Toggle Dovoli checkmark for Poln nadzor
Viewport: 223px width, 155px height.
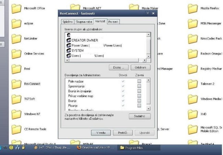[x=123, y=81]
